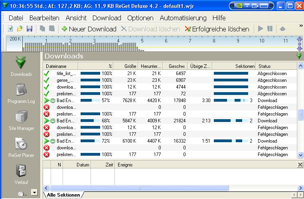
Task: Open the Hilfe menu
Action: (219, 18)
